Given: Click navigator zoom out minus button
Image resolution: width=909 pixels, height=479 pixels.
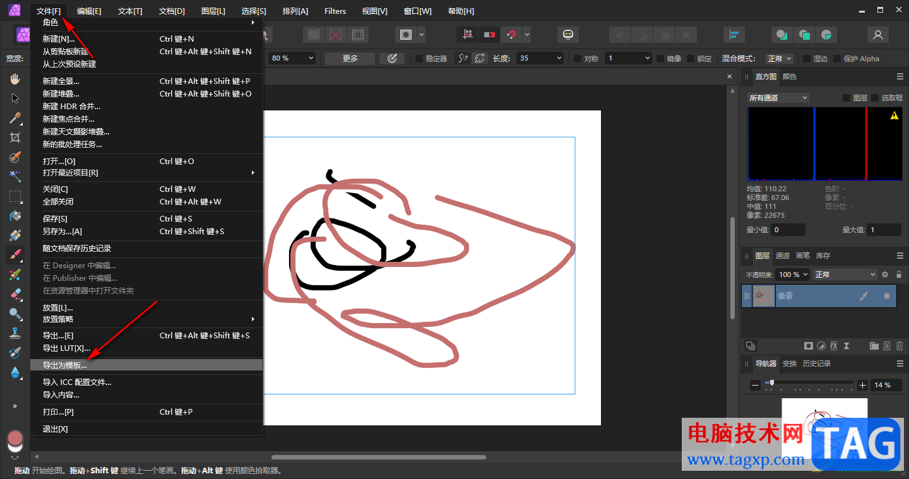Looking at the screenshot, I should click(756, 385).
